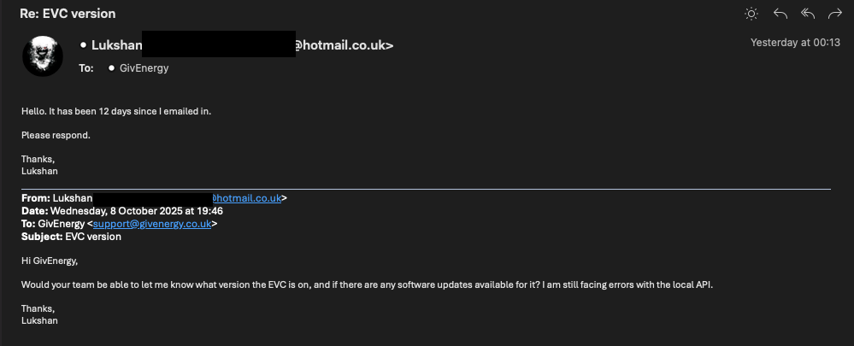Reply to this email
This screenshot has width=854, height=346.
coord(780,14)
